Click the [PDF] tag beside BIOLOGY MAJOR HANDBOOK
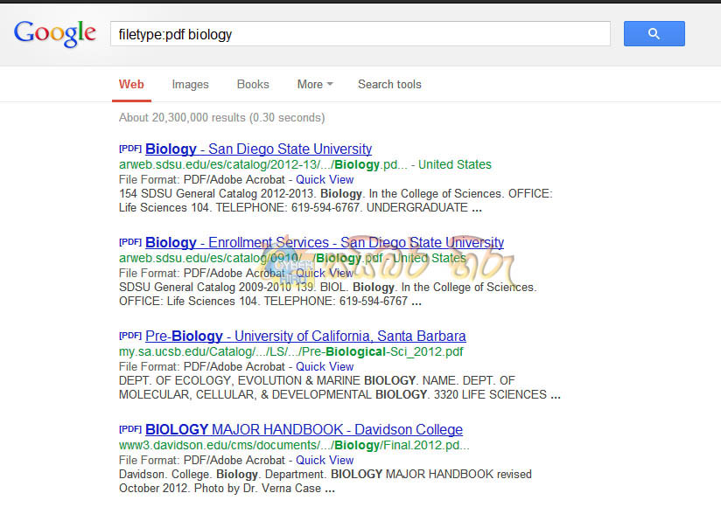This screenshot has width=721, height=514. 130,429
